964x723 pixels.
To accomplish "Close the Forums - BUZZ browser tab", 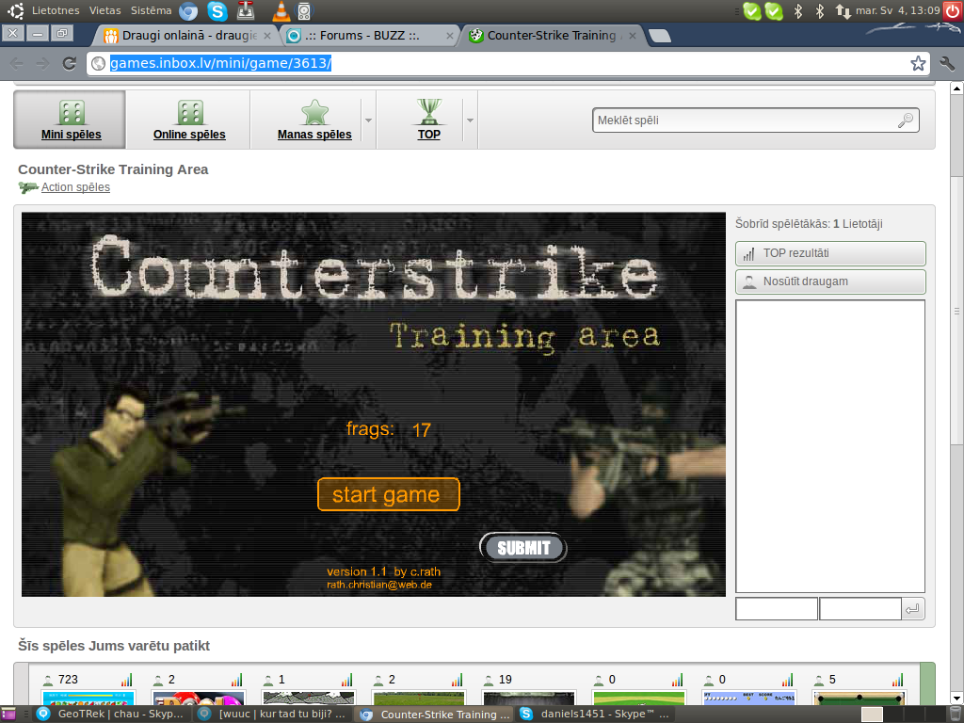I will [449, 37].
